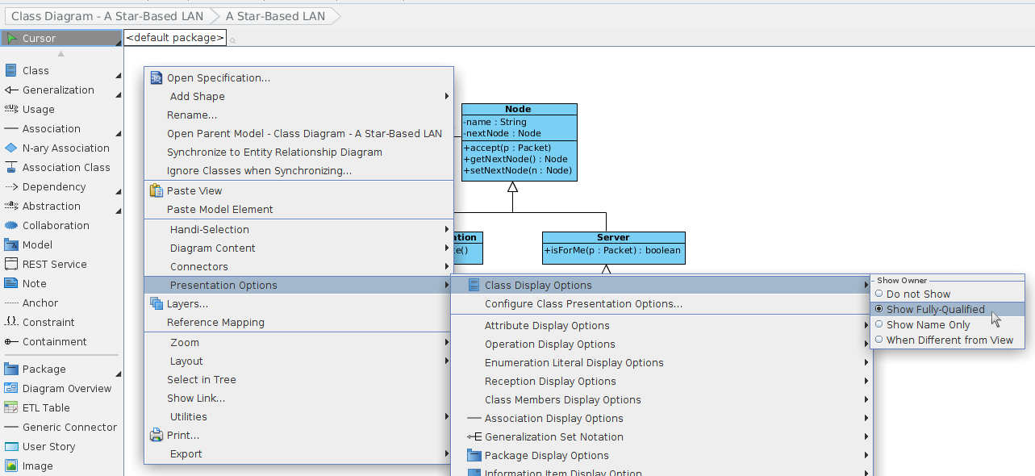Screen dimensions: 1035x476
Task: Select Ignore Classes when Synchronizing...
Action: pos(298,170)
